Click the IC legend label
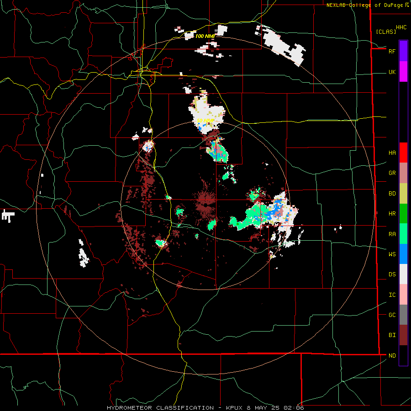The height and width of the screenshot is (411, 411). 392,295
